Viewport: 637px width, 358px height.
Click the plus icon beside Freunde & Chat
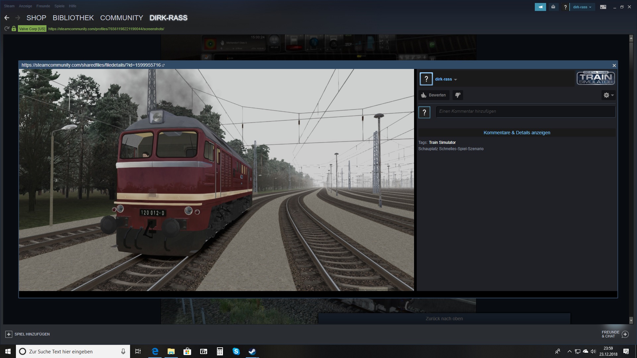625,334
